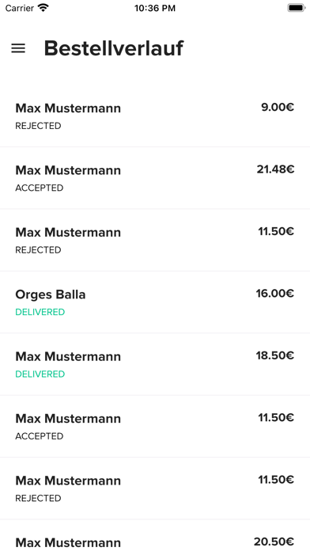Tap the 9.00€ amount
Image resolution: width=310 pixels, height=551 pixels.
pos(278,107)
